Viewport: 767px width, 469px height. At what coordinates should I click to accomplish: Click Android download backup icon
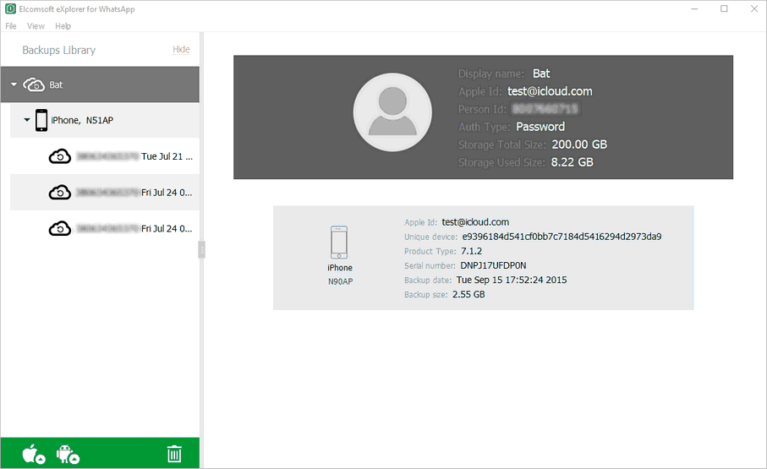68,454
